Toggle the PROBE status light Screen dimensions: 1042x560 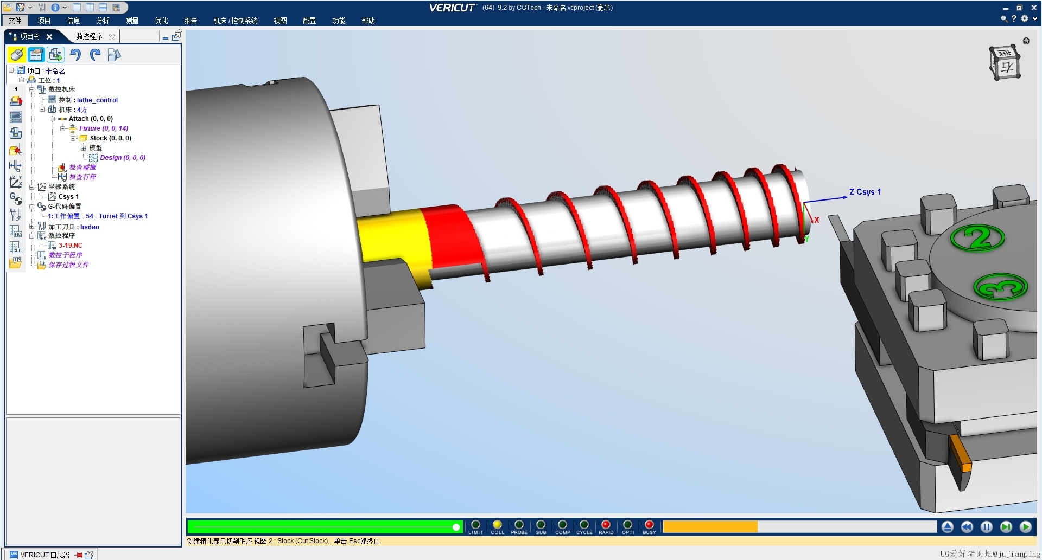click(x=519, y=525)
